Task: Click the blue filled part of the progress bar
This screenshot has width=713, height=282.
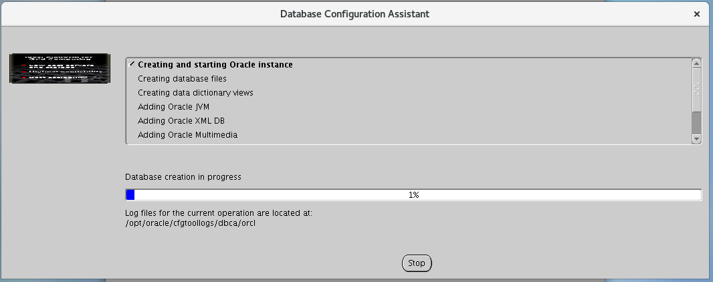Action: 130,195
